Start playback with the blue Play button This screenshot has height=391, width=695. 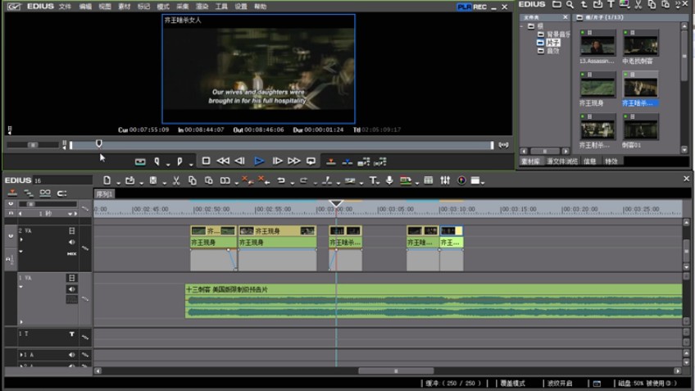coord(259,161)
